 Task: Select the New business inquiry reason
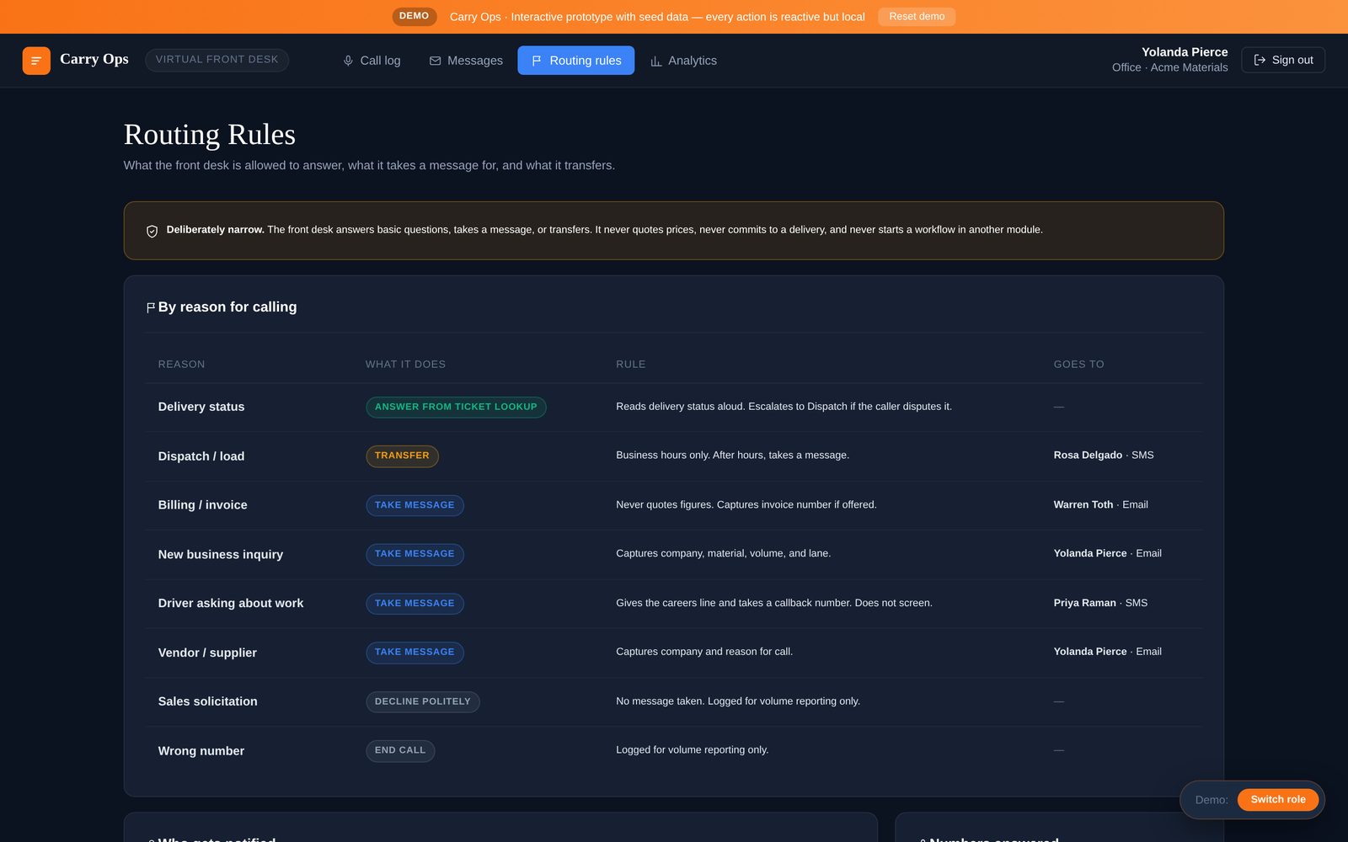pos(221,554)
